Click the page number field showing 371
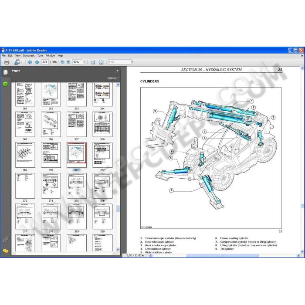The image size is (305, 305). [x=45, y=62]
